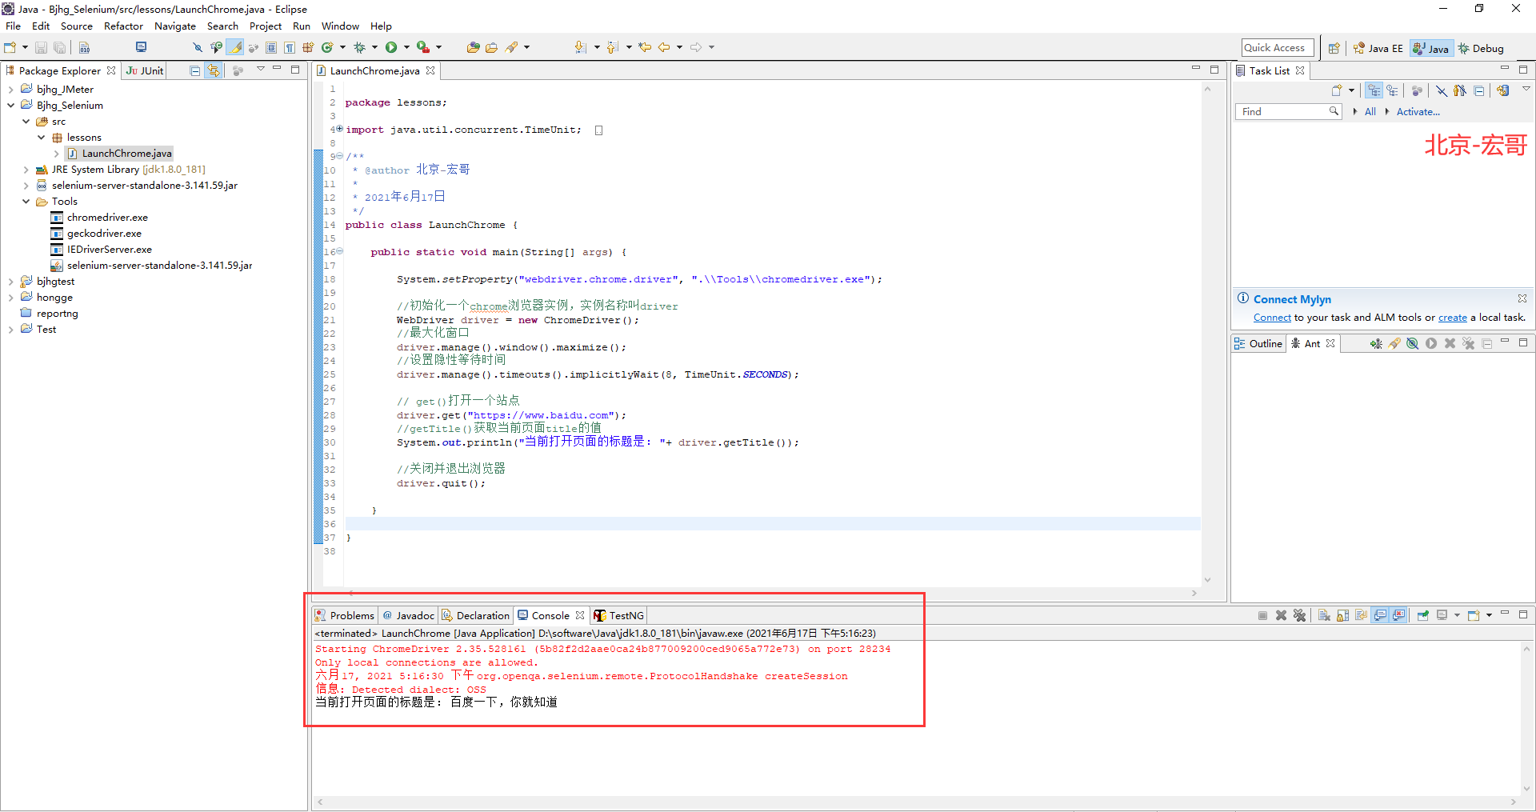Open the Debug perspective

tap(1481, 49)
